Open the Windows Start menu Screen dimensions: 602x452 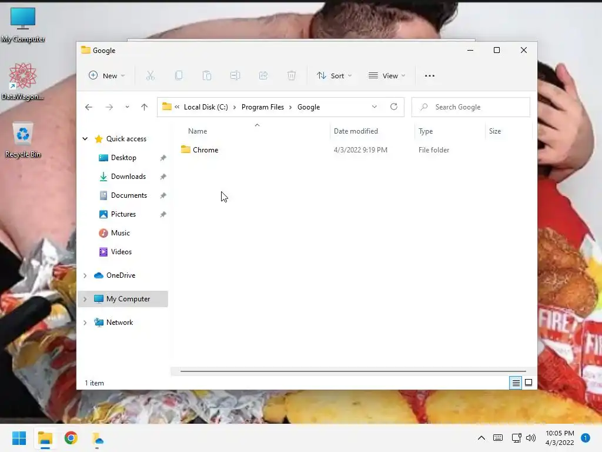pyautogui.click(x=19, y=438)
